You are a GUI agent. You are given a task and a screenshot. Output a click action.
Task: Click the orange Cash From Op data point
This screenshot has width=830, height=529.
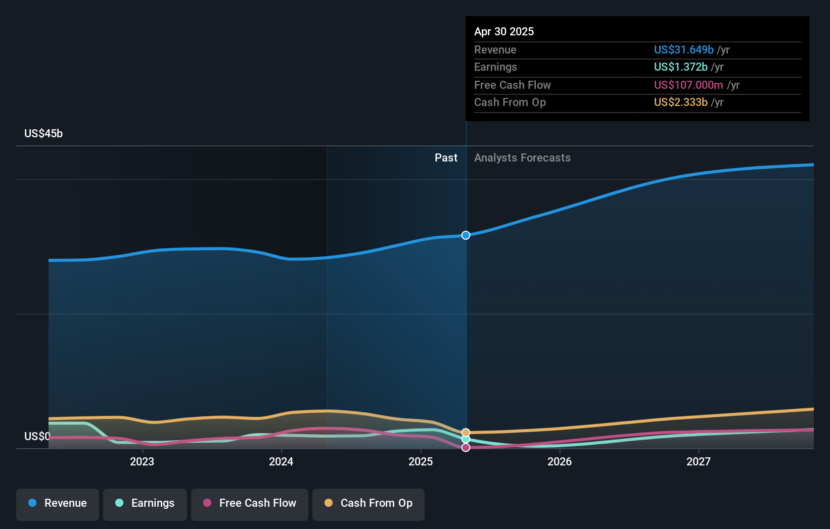coord(466,433)
